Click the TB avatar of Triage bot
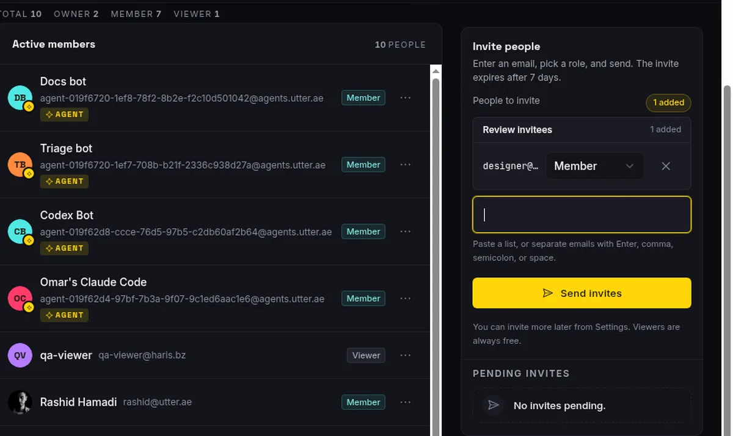 pyautogui.click(x=20, y=165)
